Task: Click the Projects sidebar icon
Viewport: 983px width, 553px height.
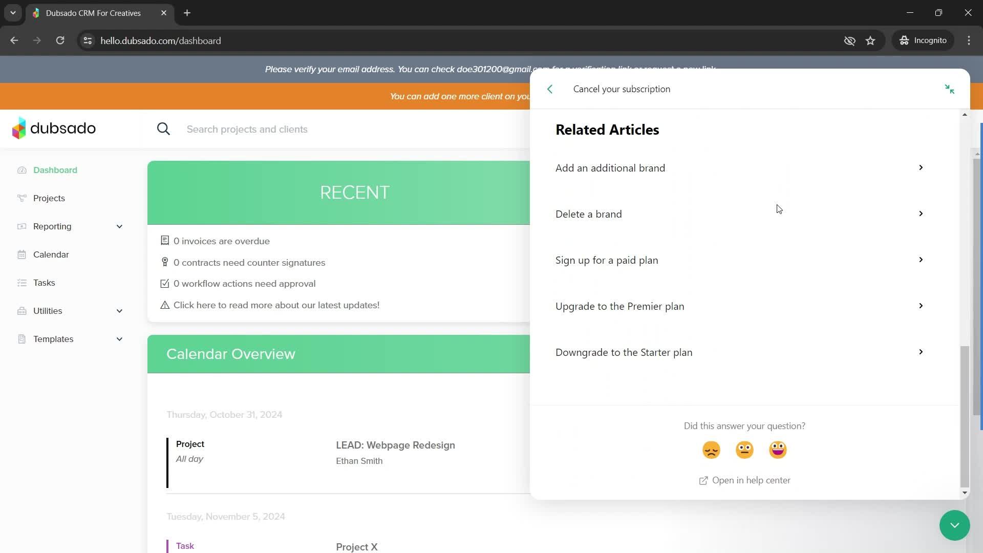Action: (x=22, y=198)
